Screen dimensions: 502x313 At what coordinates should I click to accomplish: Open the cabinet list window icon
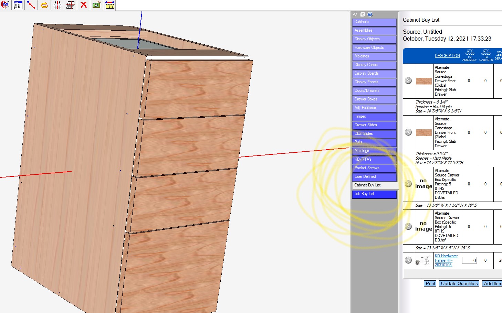coord(18,5)
